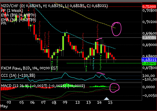The height and width of the screenshot is (111, 157).
Task: Click the May month label
Action: pos(4,106)
